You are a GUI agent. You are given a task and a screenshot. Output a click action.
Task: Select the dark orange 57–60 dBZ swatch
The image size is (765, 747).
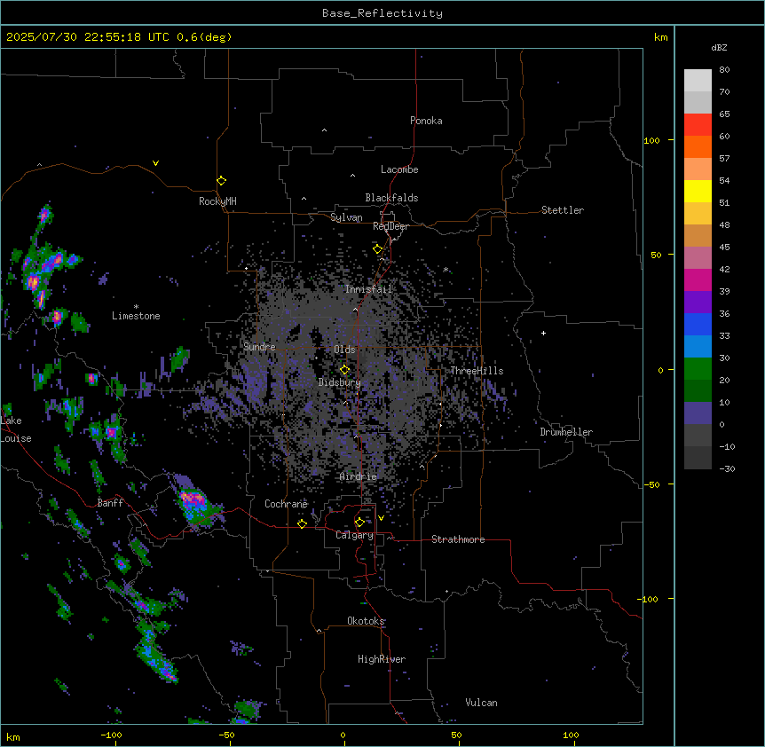698,146
